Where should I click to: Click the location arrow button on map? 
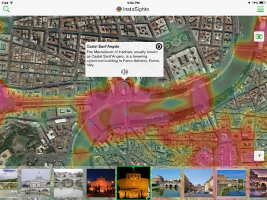click(x=259, y=156)
